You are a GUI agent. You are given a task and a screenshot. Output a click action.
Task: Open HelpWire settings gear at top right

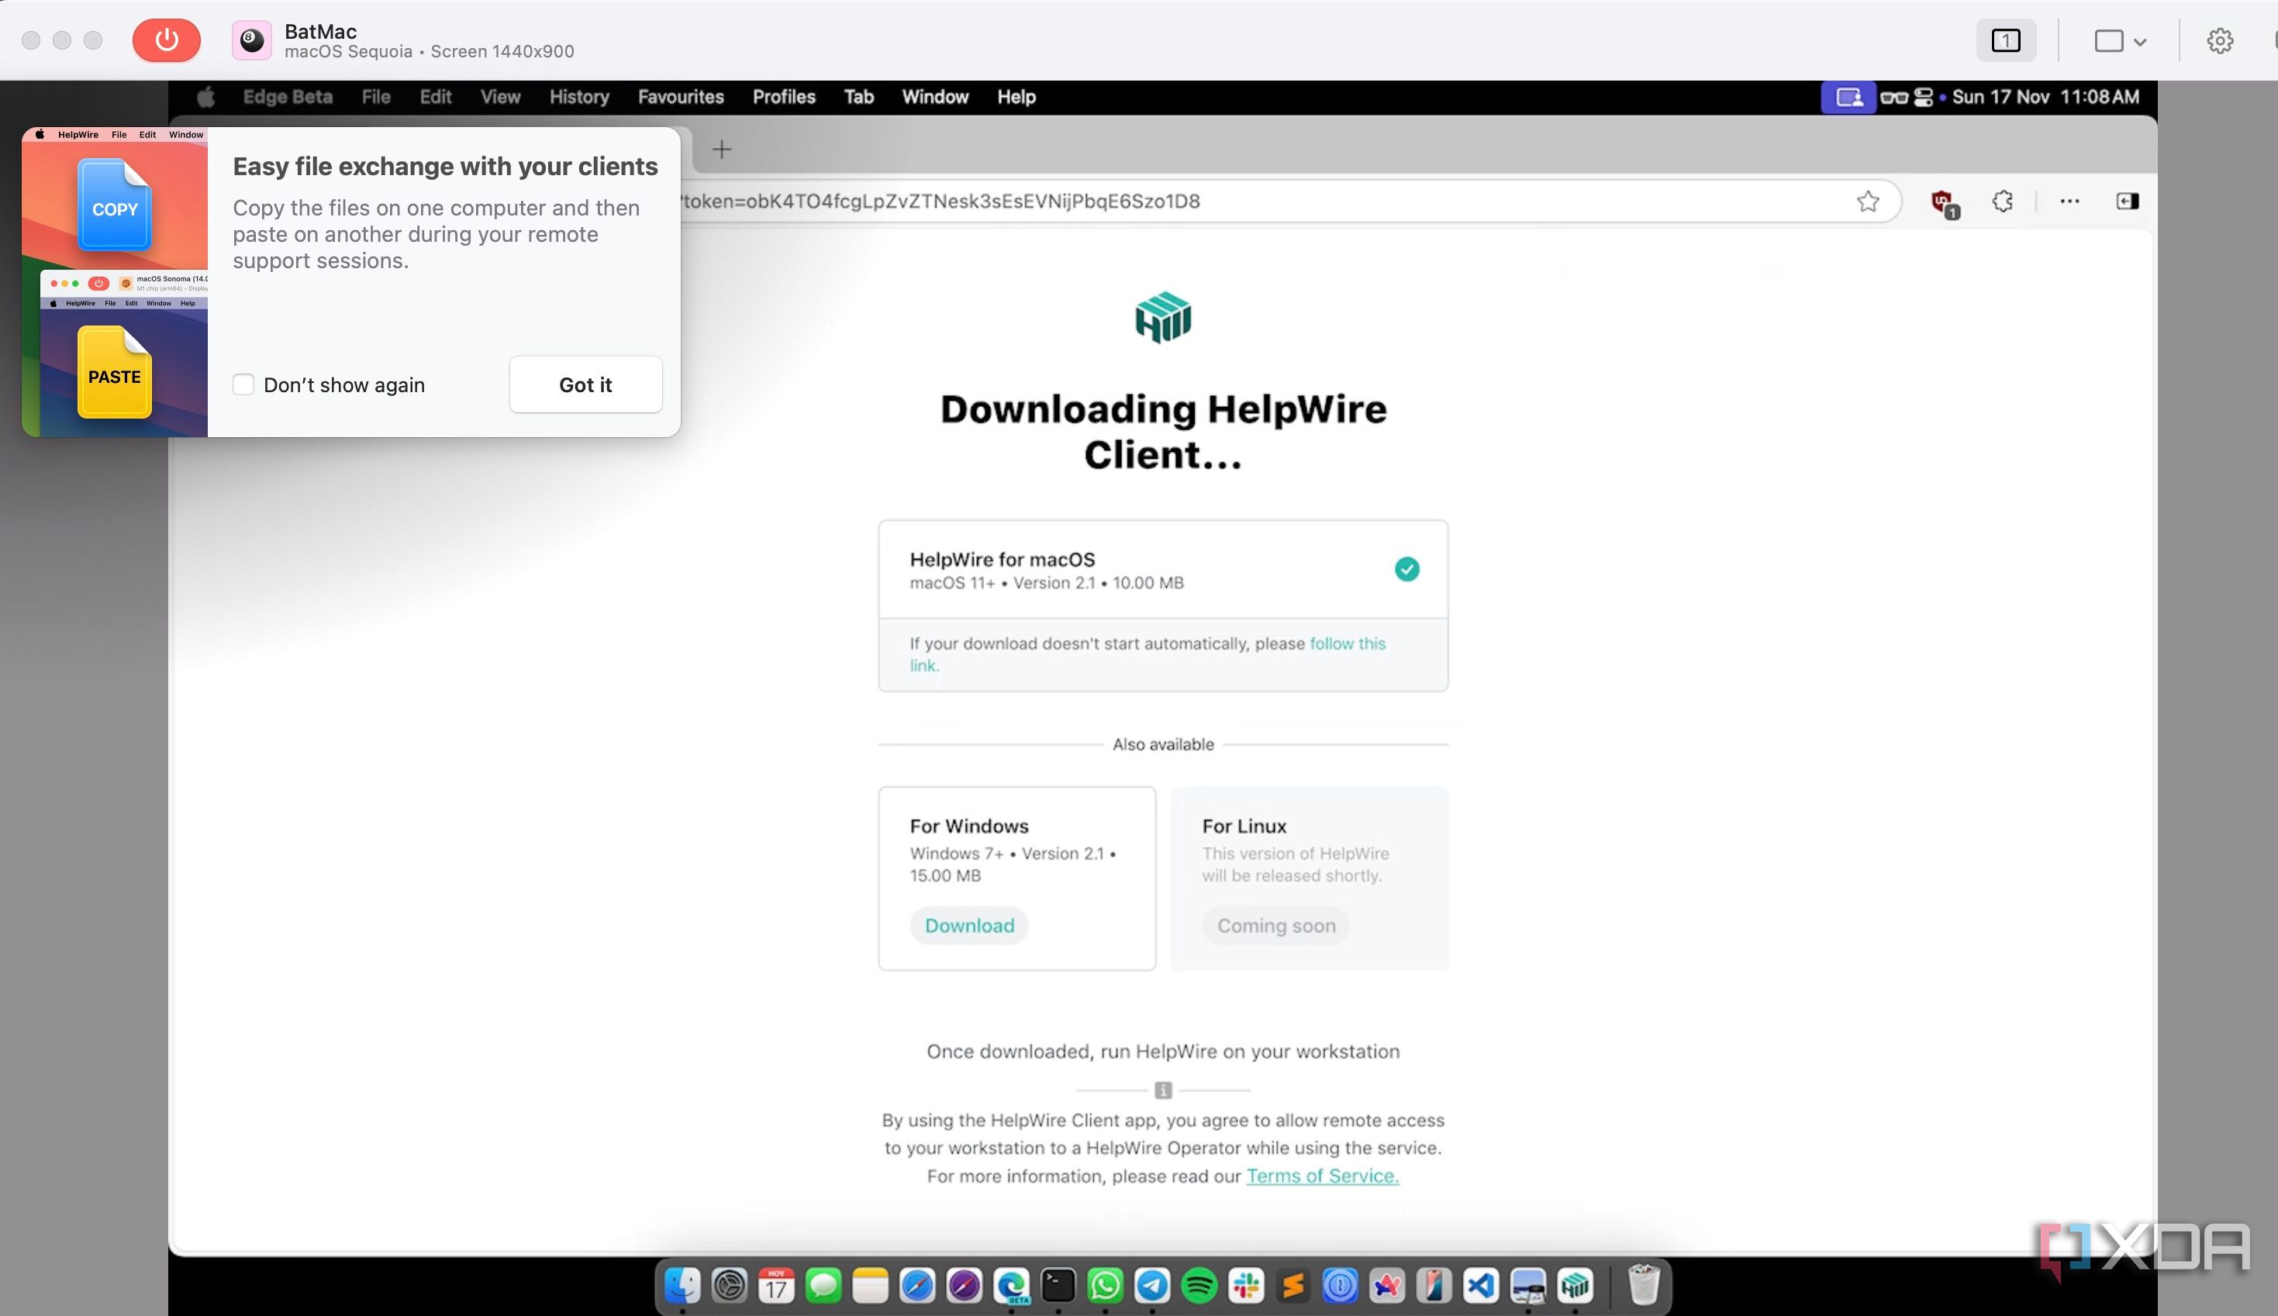pos(2220,40)
